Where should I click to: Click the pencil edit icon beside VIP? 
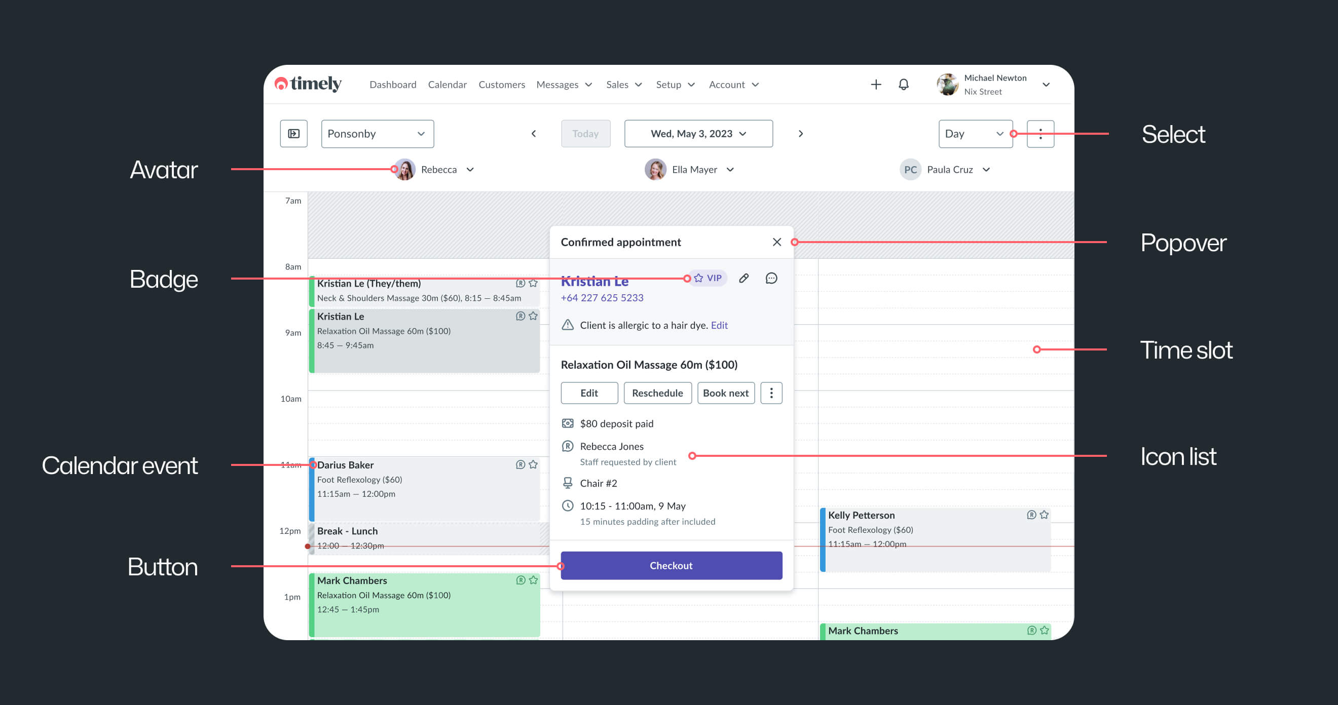744,278
